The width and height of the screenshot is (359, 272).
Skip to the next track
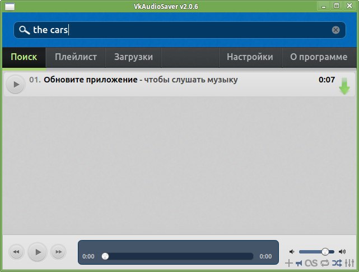click(x=58, y=252)
